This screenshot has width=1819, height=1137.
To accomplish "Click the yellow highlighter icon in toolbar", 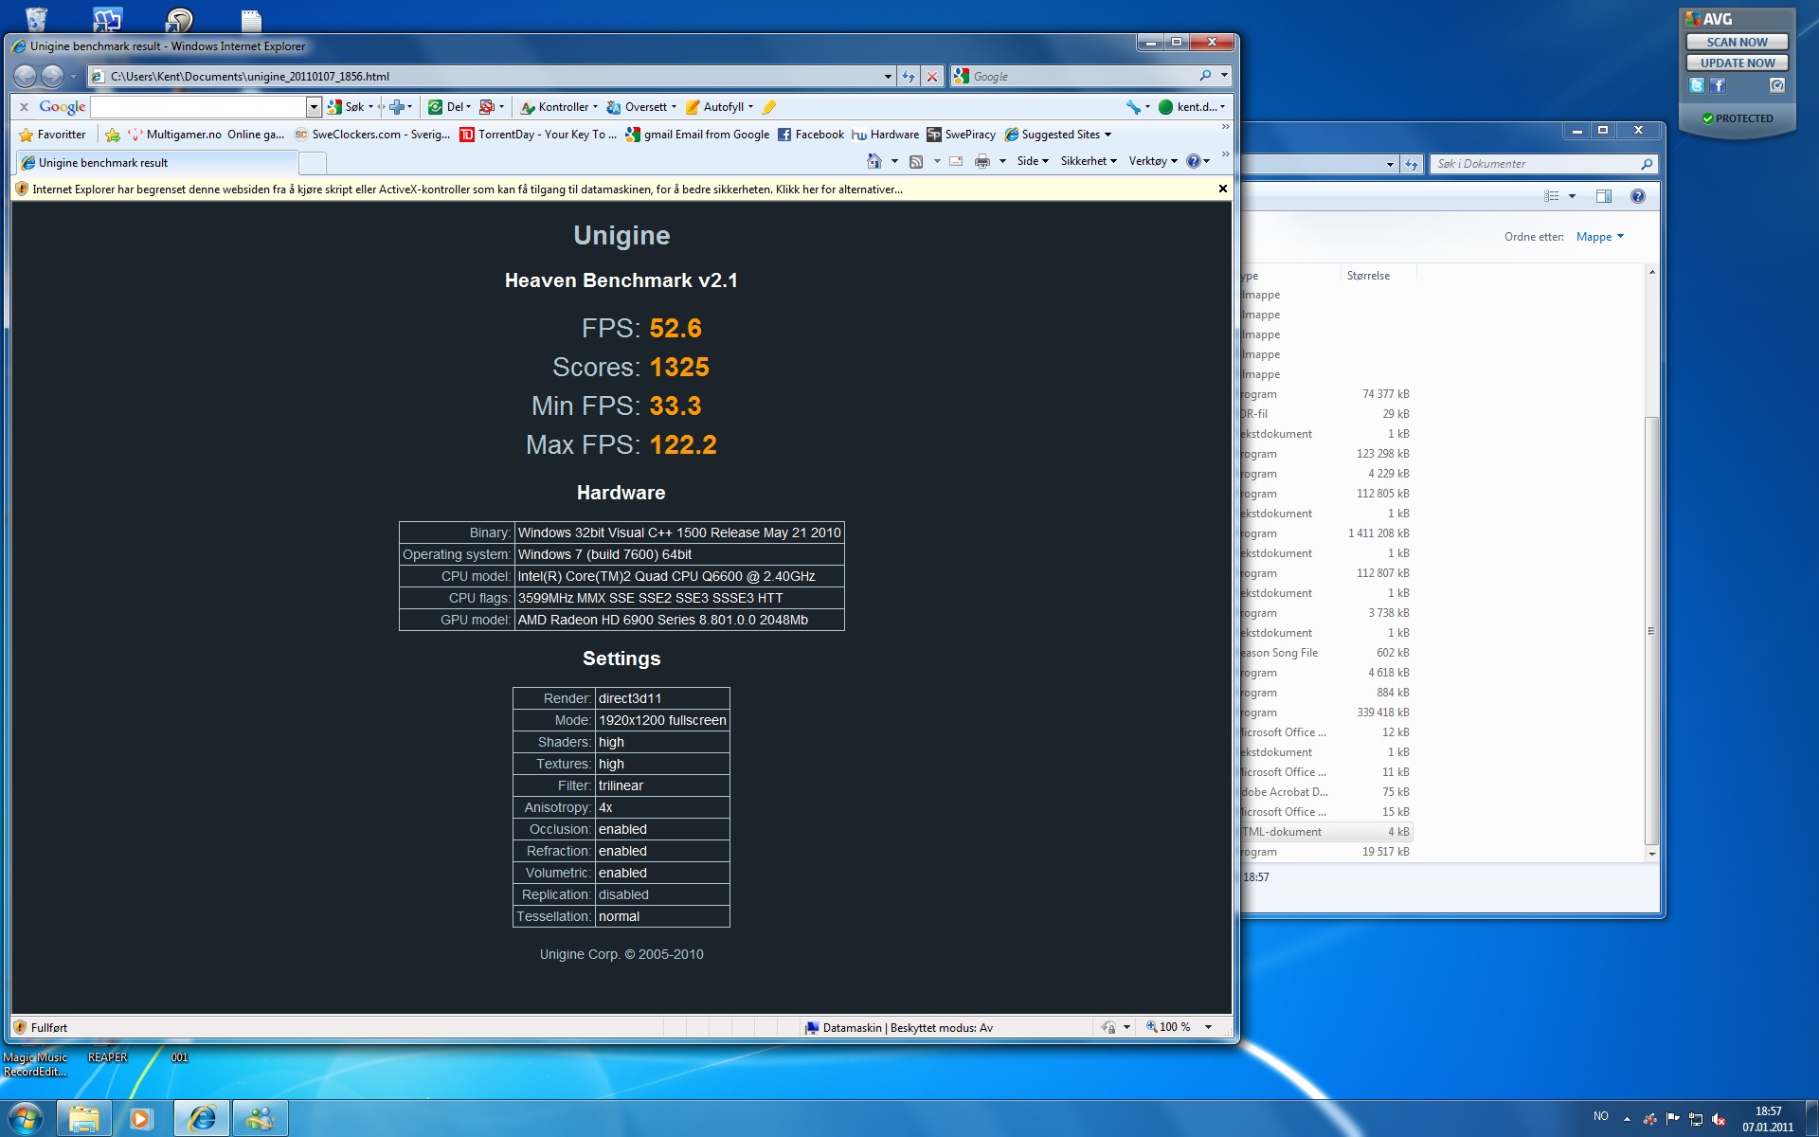I will (x=769, y=107).
